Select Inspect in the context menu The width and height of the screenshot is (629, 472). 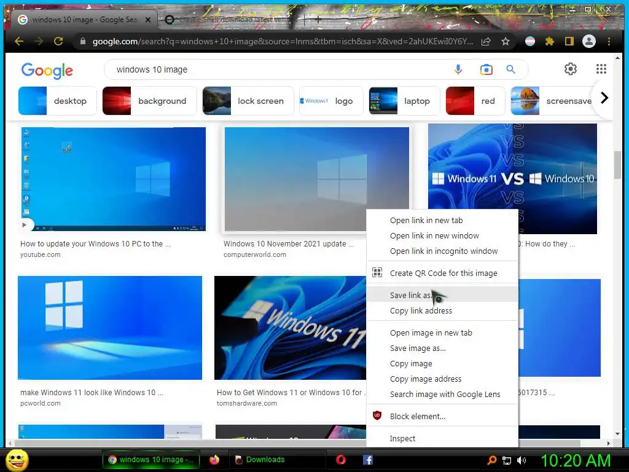pyautogui.click(x=442, y=439)
